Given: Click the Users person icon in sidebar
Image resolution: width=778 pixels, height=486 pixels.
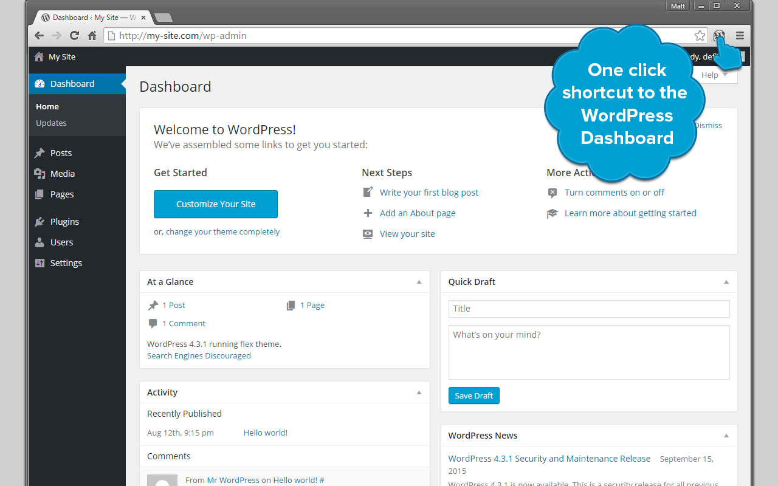Looking at the screenshot, I should pos(40,242).
